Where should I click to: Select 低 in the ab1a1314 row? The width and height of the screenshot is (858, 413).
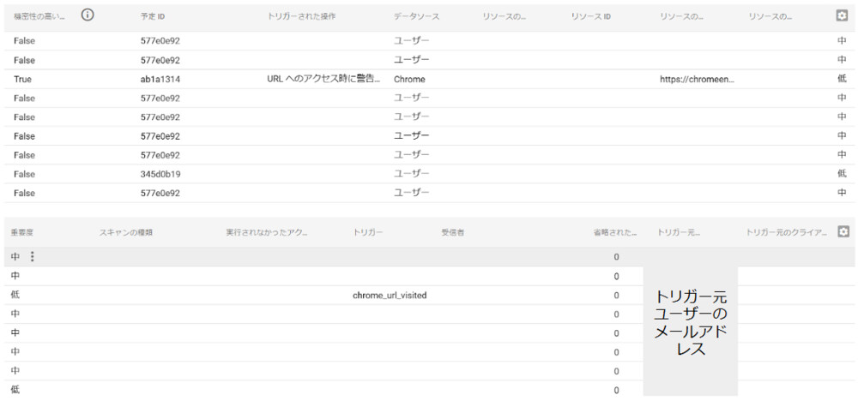coord(842,79)
